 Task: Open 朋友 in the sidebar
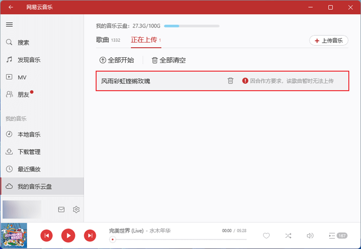tap(42, 95)
